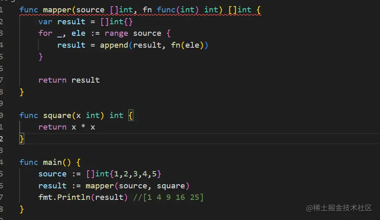
Task: Click the "[]int{1,2,3,4,5}" literal
Action: tap(124, 174)
